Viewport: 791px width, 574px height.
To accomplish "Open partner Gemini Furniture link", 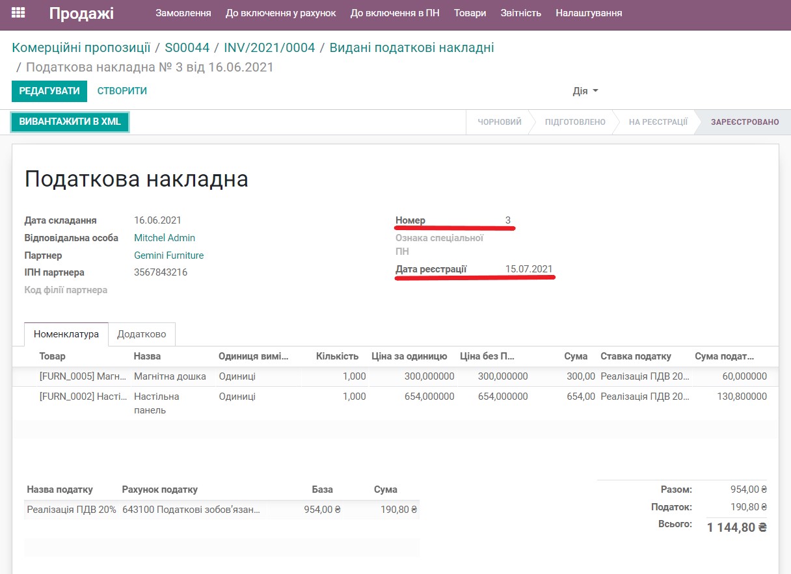I will [x=168, y=255].
